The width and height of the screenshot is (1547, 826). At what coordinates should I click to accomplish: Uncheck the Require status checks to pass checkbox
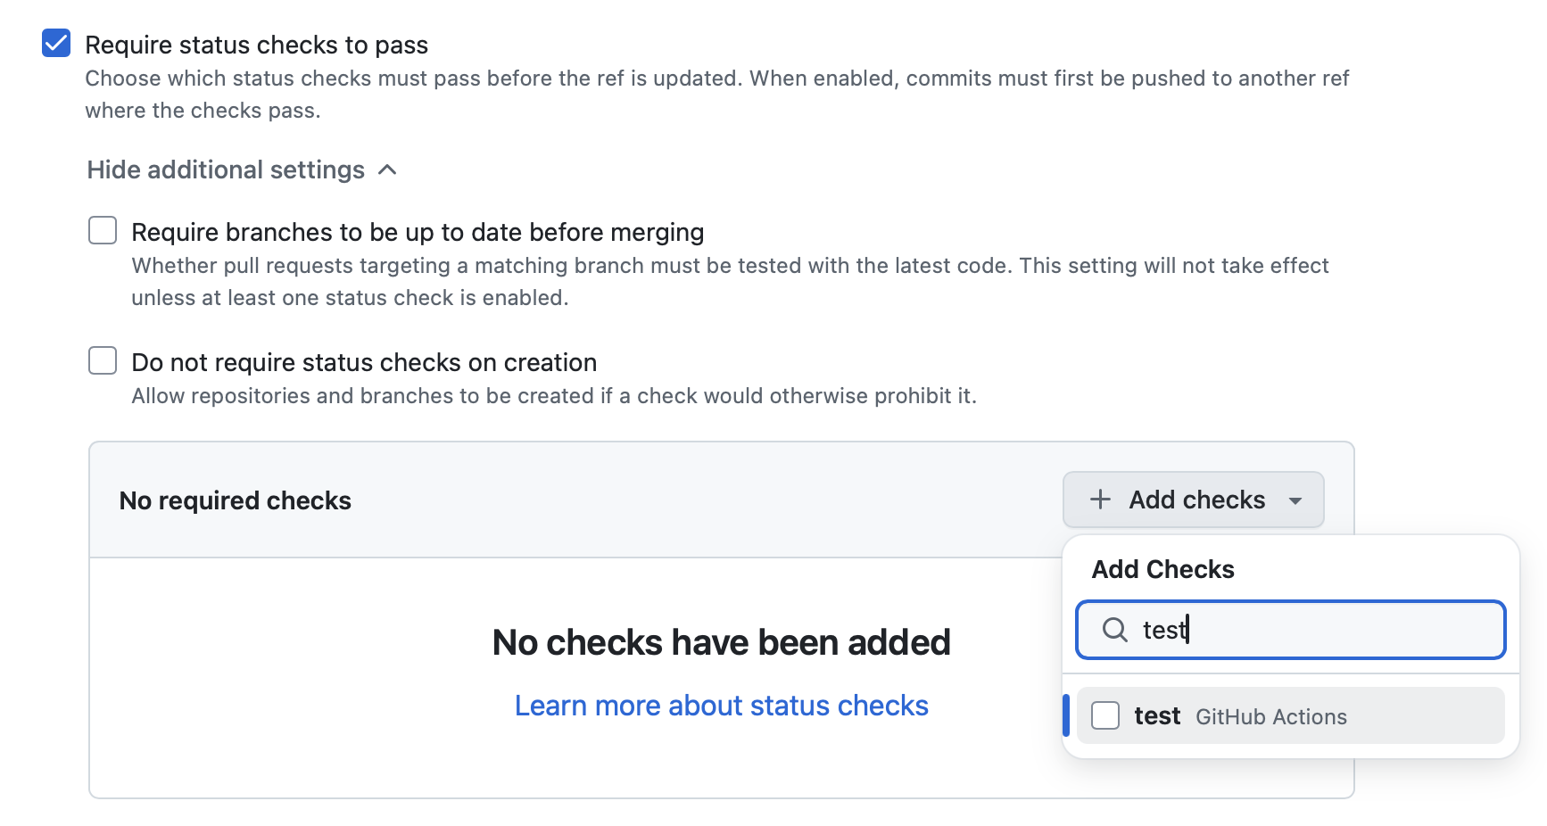56,43
